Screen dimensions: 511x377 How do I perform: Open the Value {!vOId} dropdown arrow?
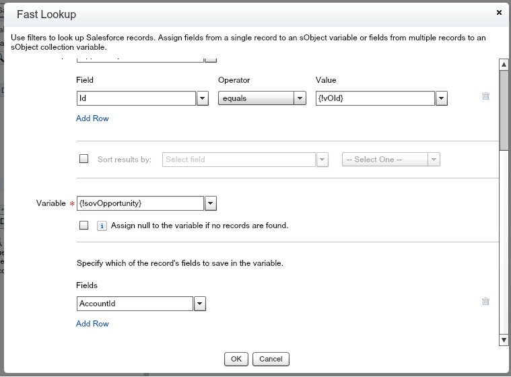442,98
